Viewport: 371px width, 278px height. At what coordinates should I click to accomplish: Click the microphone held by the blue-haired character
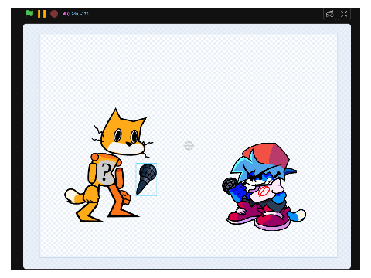coord(230,185)
